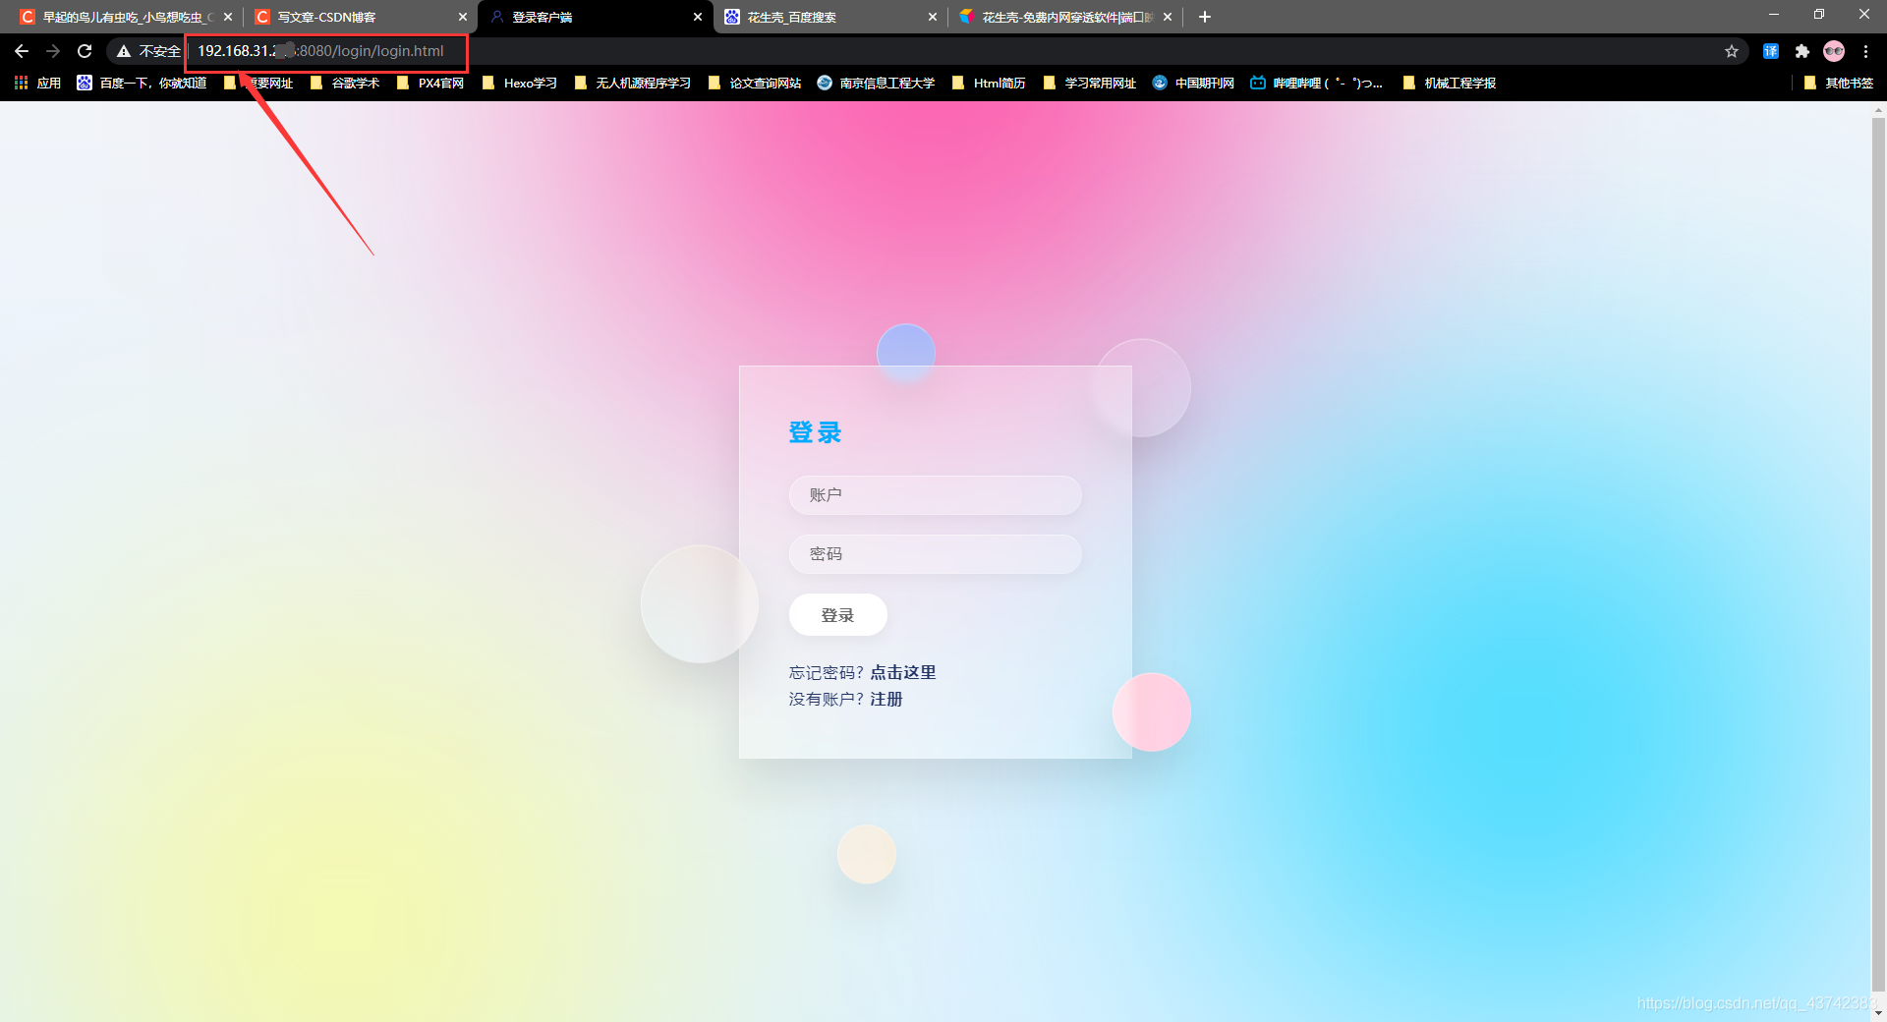Open the 哔哩哔哩 bookmark with blue TV icon

(x=1315, y=84)
